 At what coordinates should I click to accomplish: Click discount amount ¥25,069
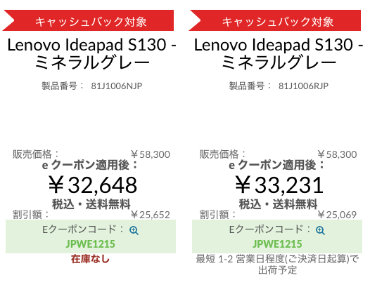click(337, 215)
